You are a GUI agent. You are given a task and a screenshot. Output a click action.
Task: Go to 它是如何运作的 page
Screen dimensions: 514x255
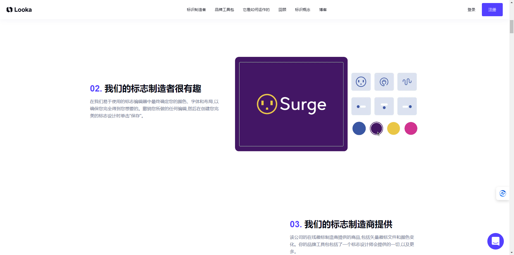pos(256,10)
